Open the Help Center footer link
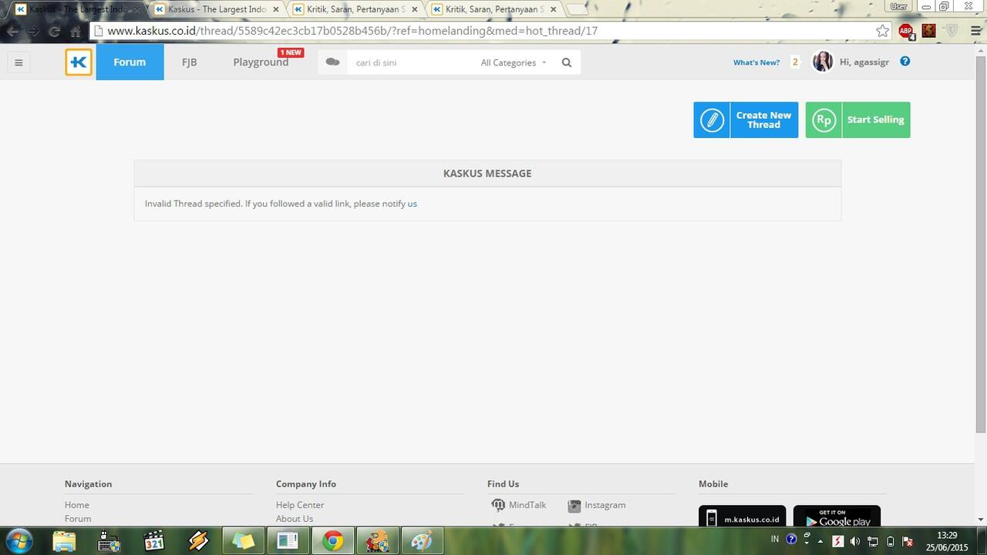The width and height of the screenshot is (987, 555). [300, 505]
